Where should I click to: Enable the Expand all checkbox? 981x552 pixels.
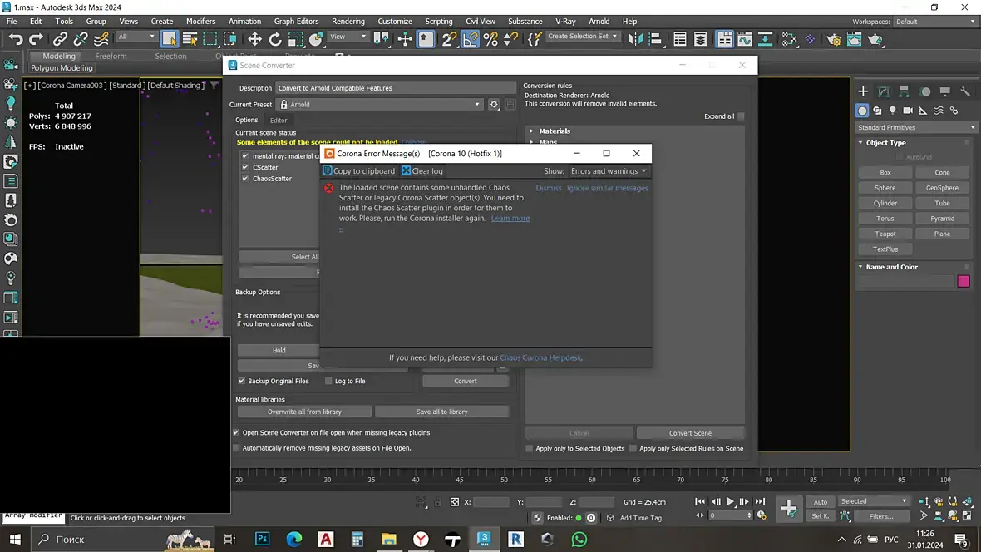(741, 116)
